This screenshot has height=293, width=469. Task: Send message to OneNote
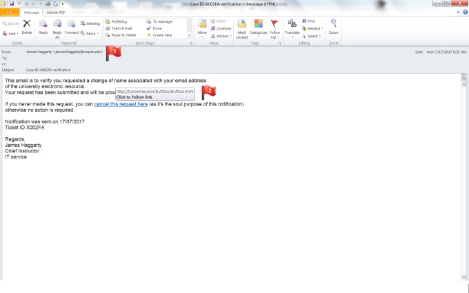221,28
